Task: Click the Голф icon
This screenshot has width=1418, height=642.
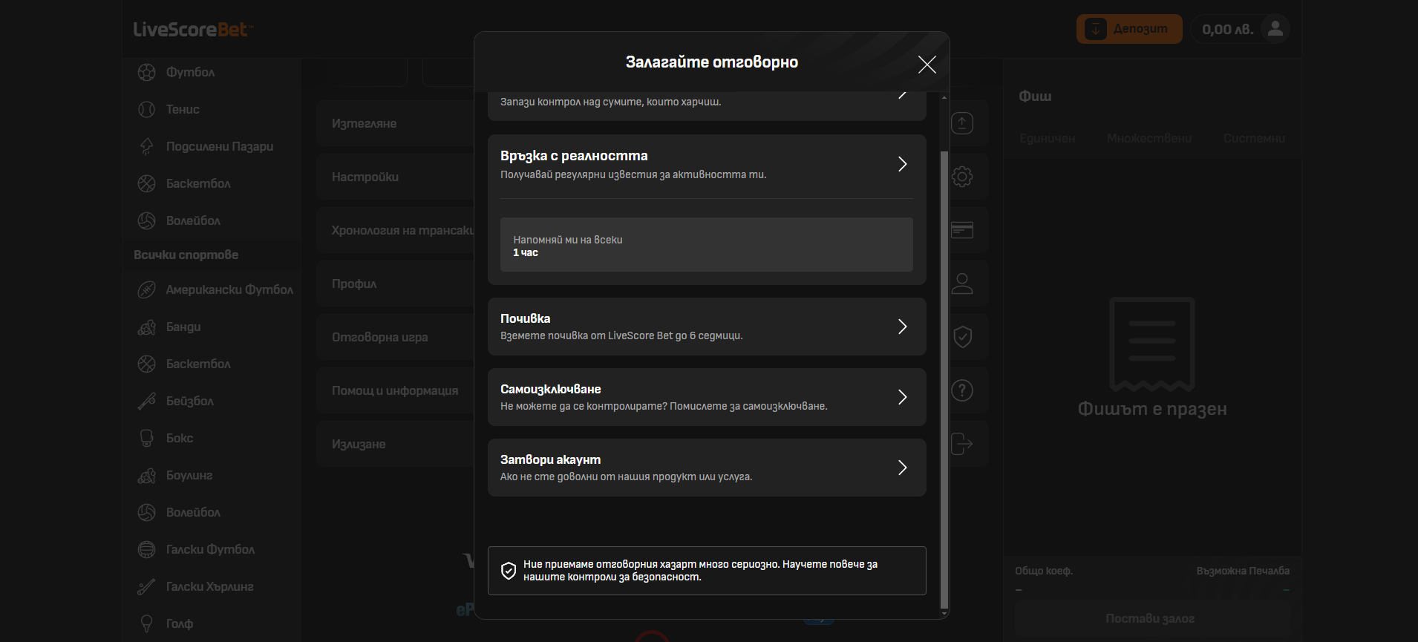Action: pos(147,623)
